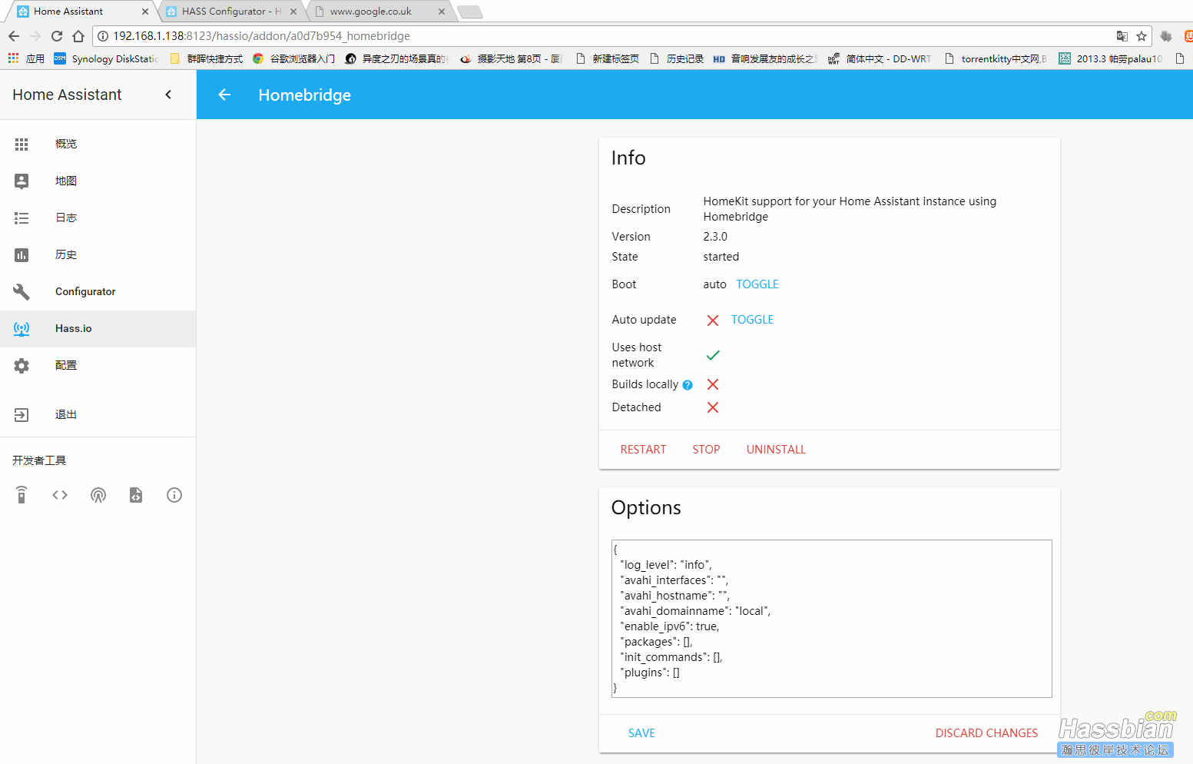This screenshot has width=1193, height=764.
Task: Open the States developer tool code icon
Action: pyautogui.click(x=60, y=495)
